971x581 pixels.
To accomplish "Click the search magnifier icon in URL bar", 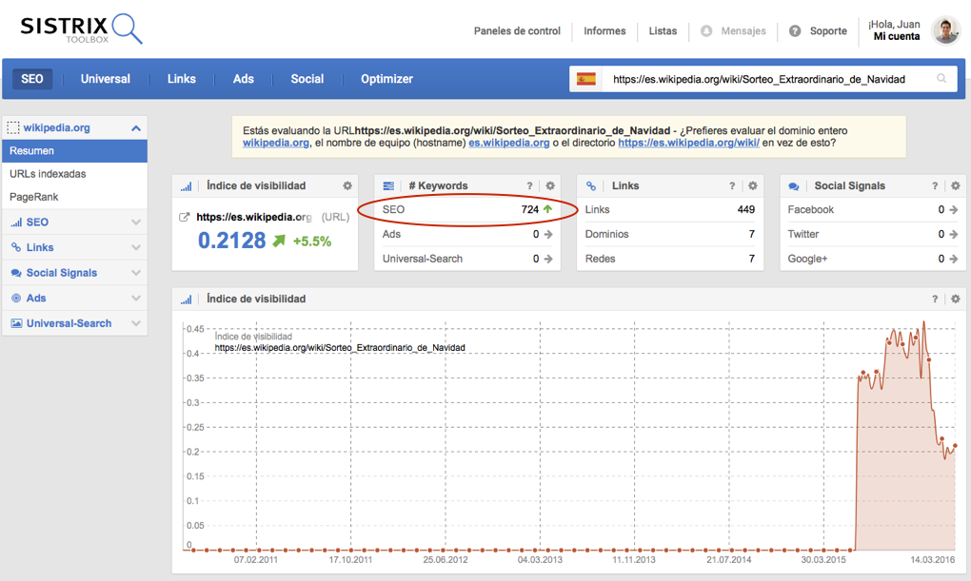I will point(941,79).
